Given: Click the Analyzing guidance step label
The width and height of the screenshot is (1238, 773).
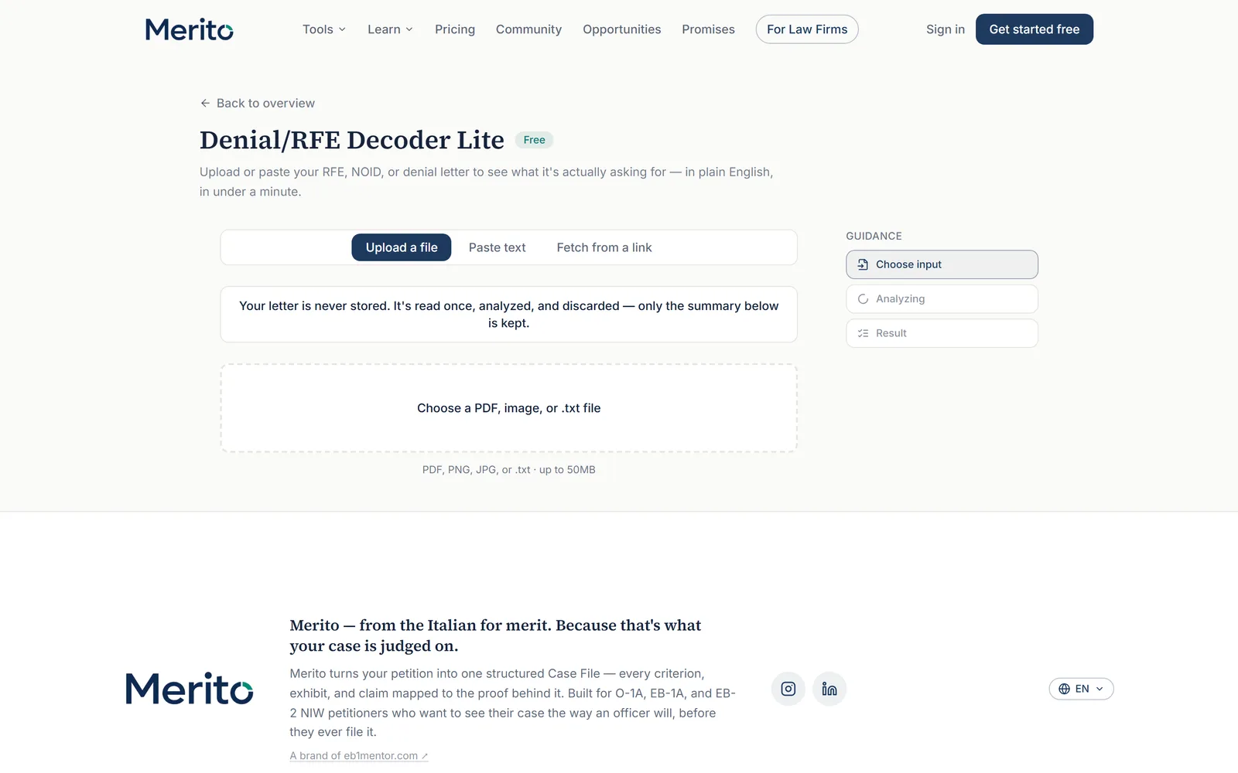Looking at the screenshot, I should tap(900, 299).
